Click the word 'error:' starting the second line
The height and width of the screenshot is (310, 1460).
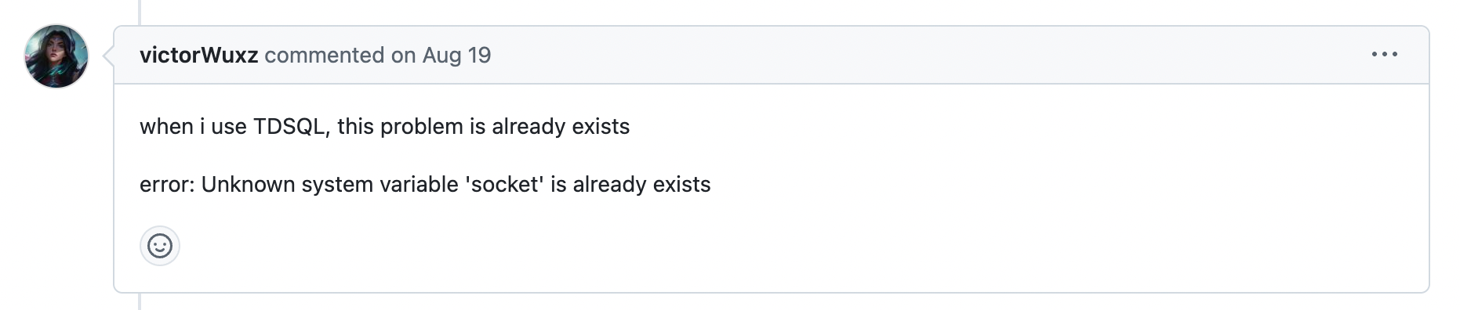[167, 184]
